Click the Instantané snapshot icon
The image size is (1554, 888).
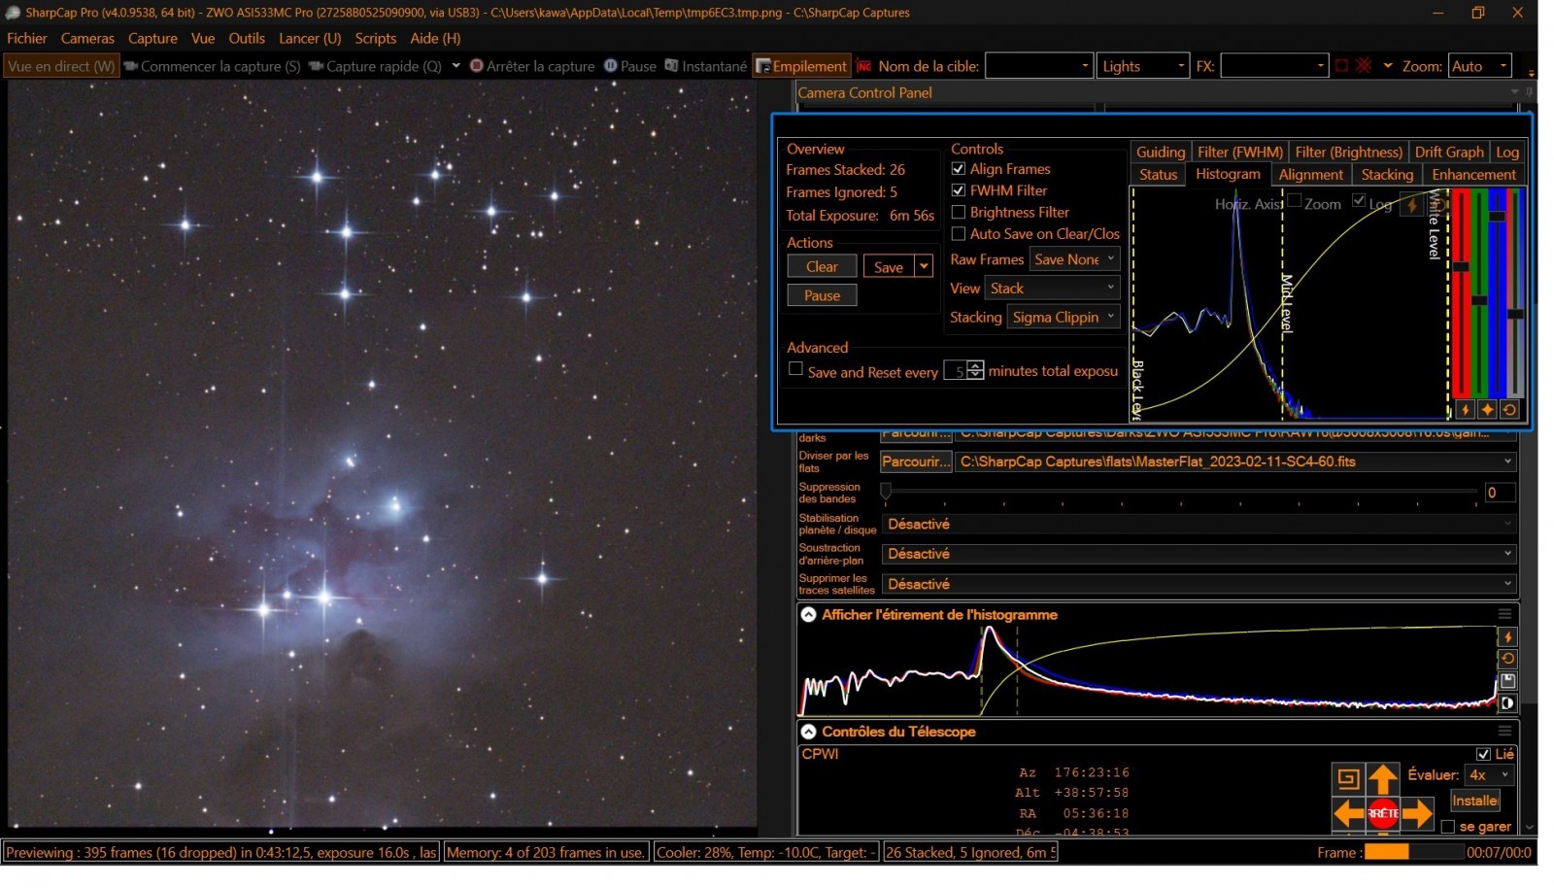(x=671, y=66)
